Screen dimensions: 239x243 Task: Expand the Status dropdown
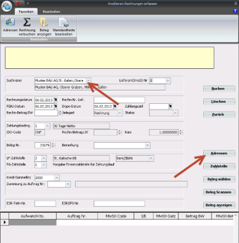(175, 113)
